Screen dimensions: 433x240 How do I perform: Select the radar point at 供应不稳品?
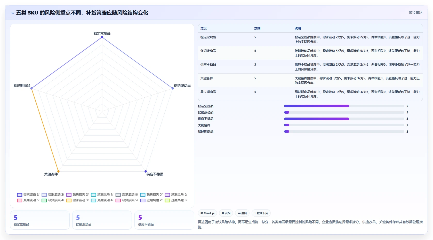[x=146, y=171]
